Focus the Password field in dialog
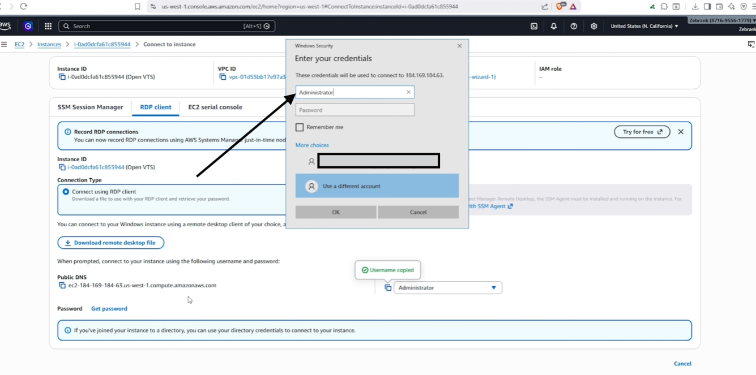This screenshot has height=375, width=756. (355, 110)
